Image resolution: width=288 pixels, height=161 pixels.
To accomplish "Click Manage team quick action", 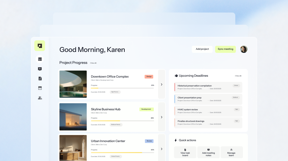I will pyautogui.click(x=231, y=152).
